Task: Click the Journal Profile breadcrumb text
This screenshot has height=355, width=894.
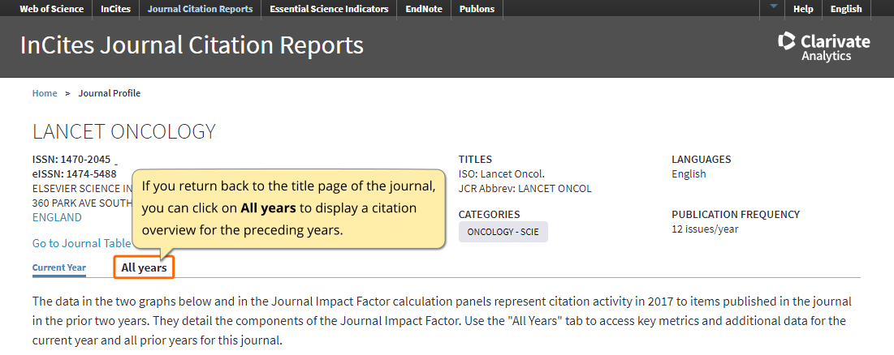Action: (x=110, y=93)
